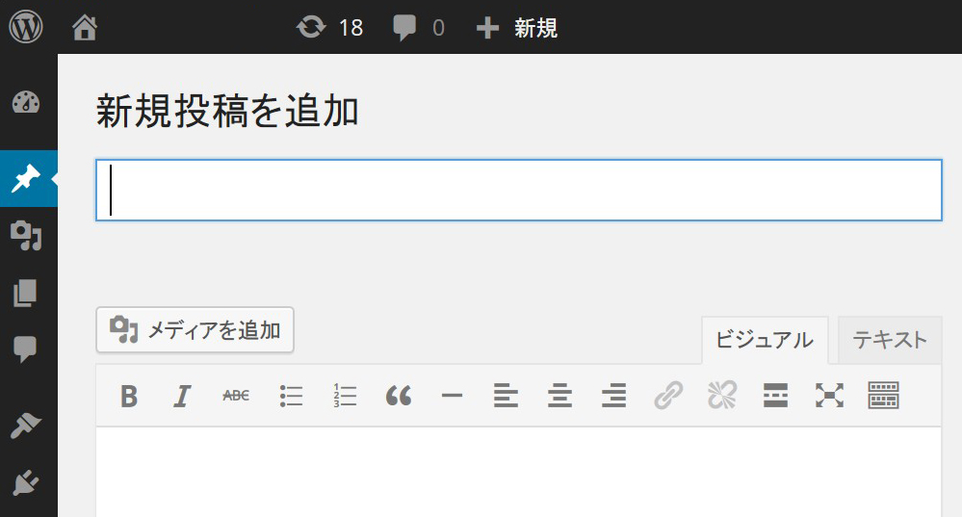
Task: Insert a horizontal line
Action: (x=453, y=396)
